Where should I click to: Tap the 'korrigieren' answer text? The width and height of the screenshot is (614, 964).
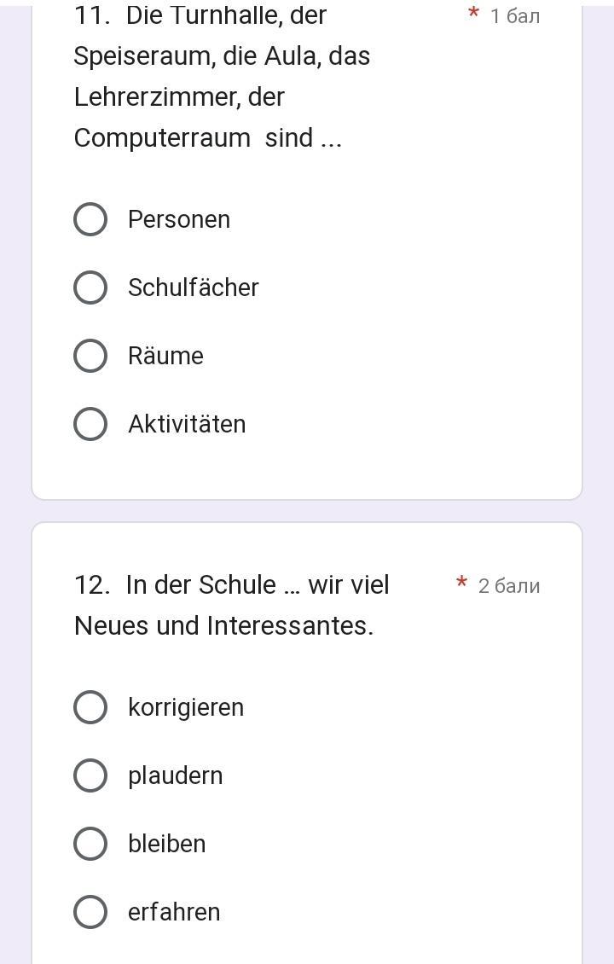(x=186, y=707)
